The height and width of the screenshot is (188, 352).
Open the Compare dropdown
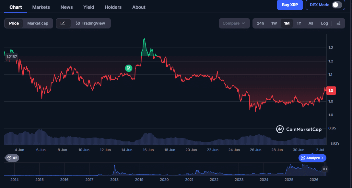coord(234,23)
